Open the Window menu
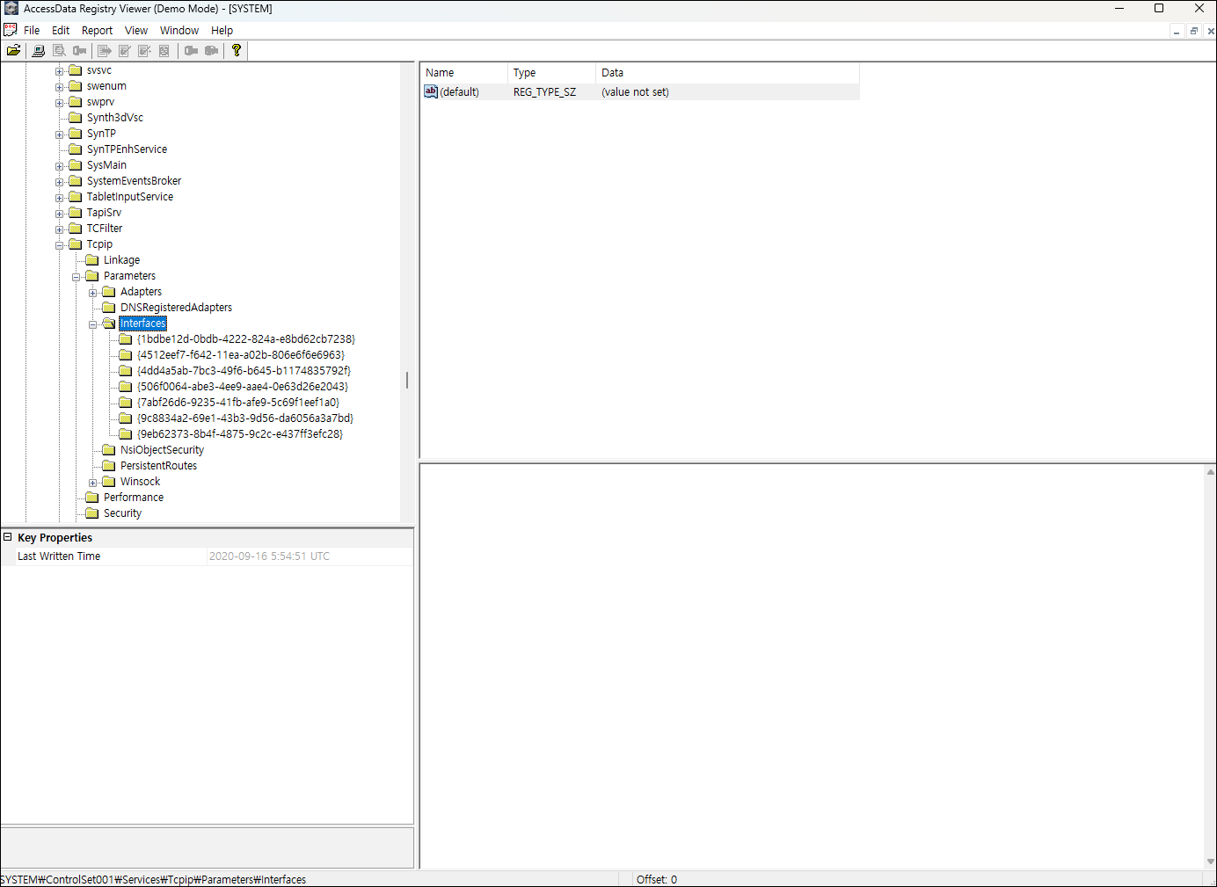The image size is (1217, 887). click(179, 30)
